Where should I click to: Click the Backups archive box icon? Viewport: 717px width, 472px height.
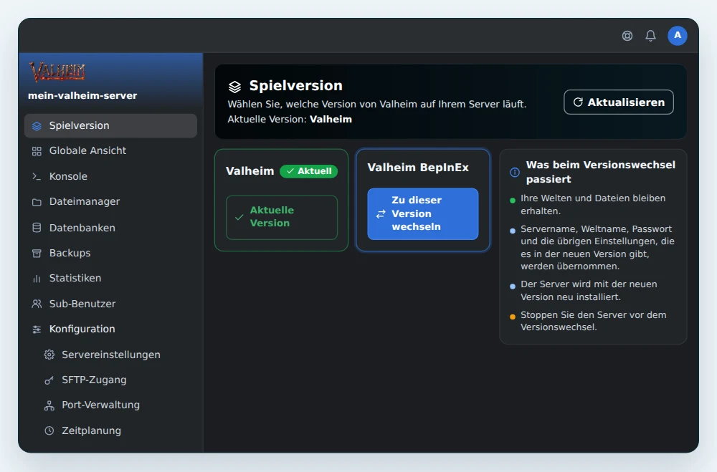[37, 253]
